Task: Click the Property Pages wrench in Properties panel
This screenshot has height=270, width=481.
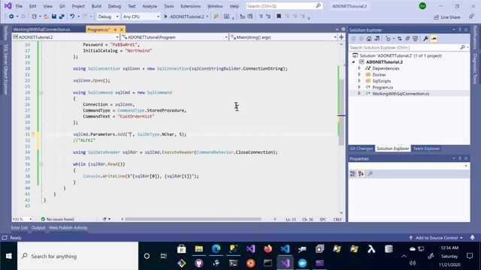Action: point(370,174)
